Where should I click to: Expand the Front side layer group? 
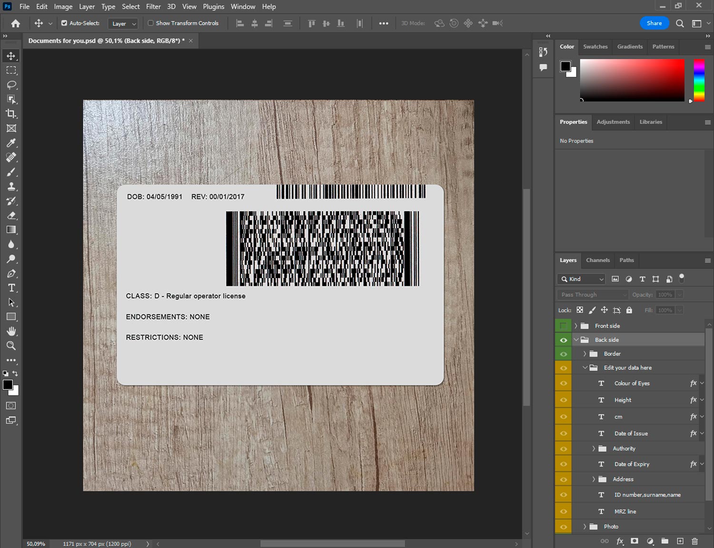576,326
